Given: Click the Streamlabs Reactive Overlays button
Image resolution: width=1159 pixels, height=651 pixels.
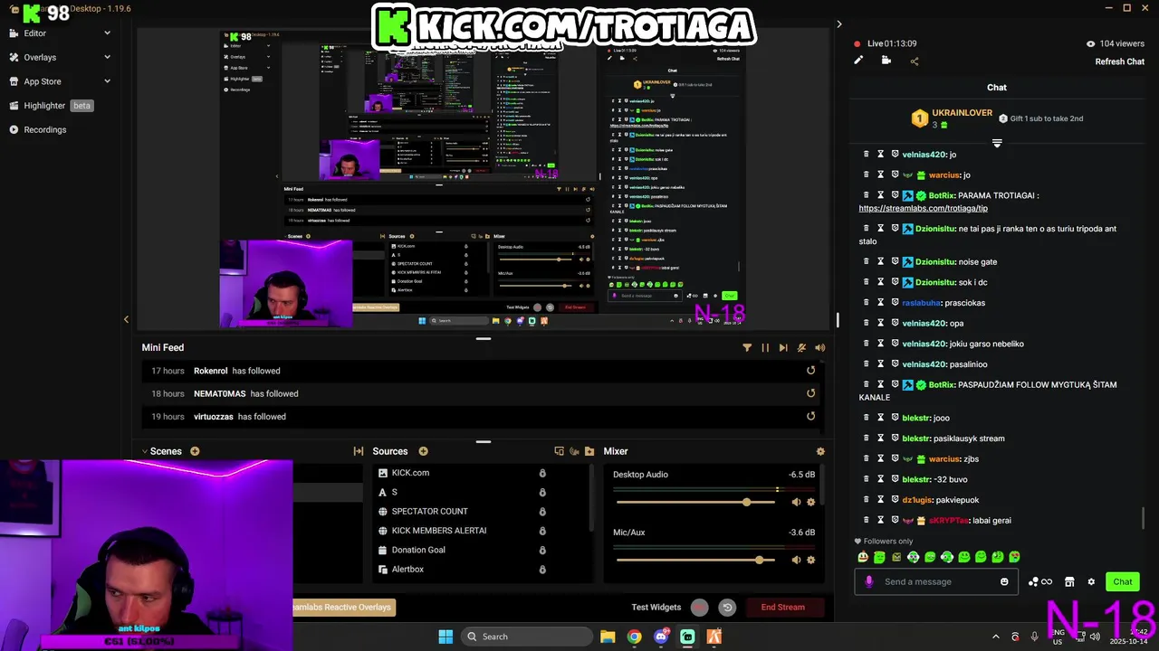Looking at the screenshot, I should (x=343, y=608).
